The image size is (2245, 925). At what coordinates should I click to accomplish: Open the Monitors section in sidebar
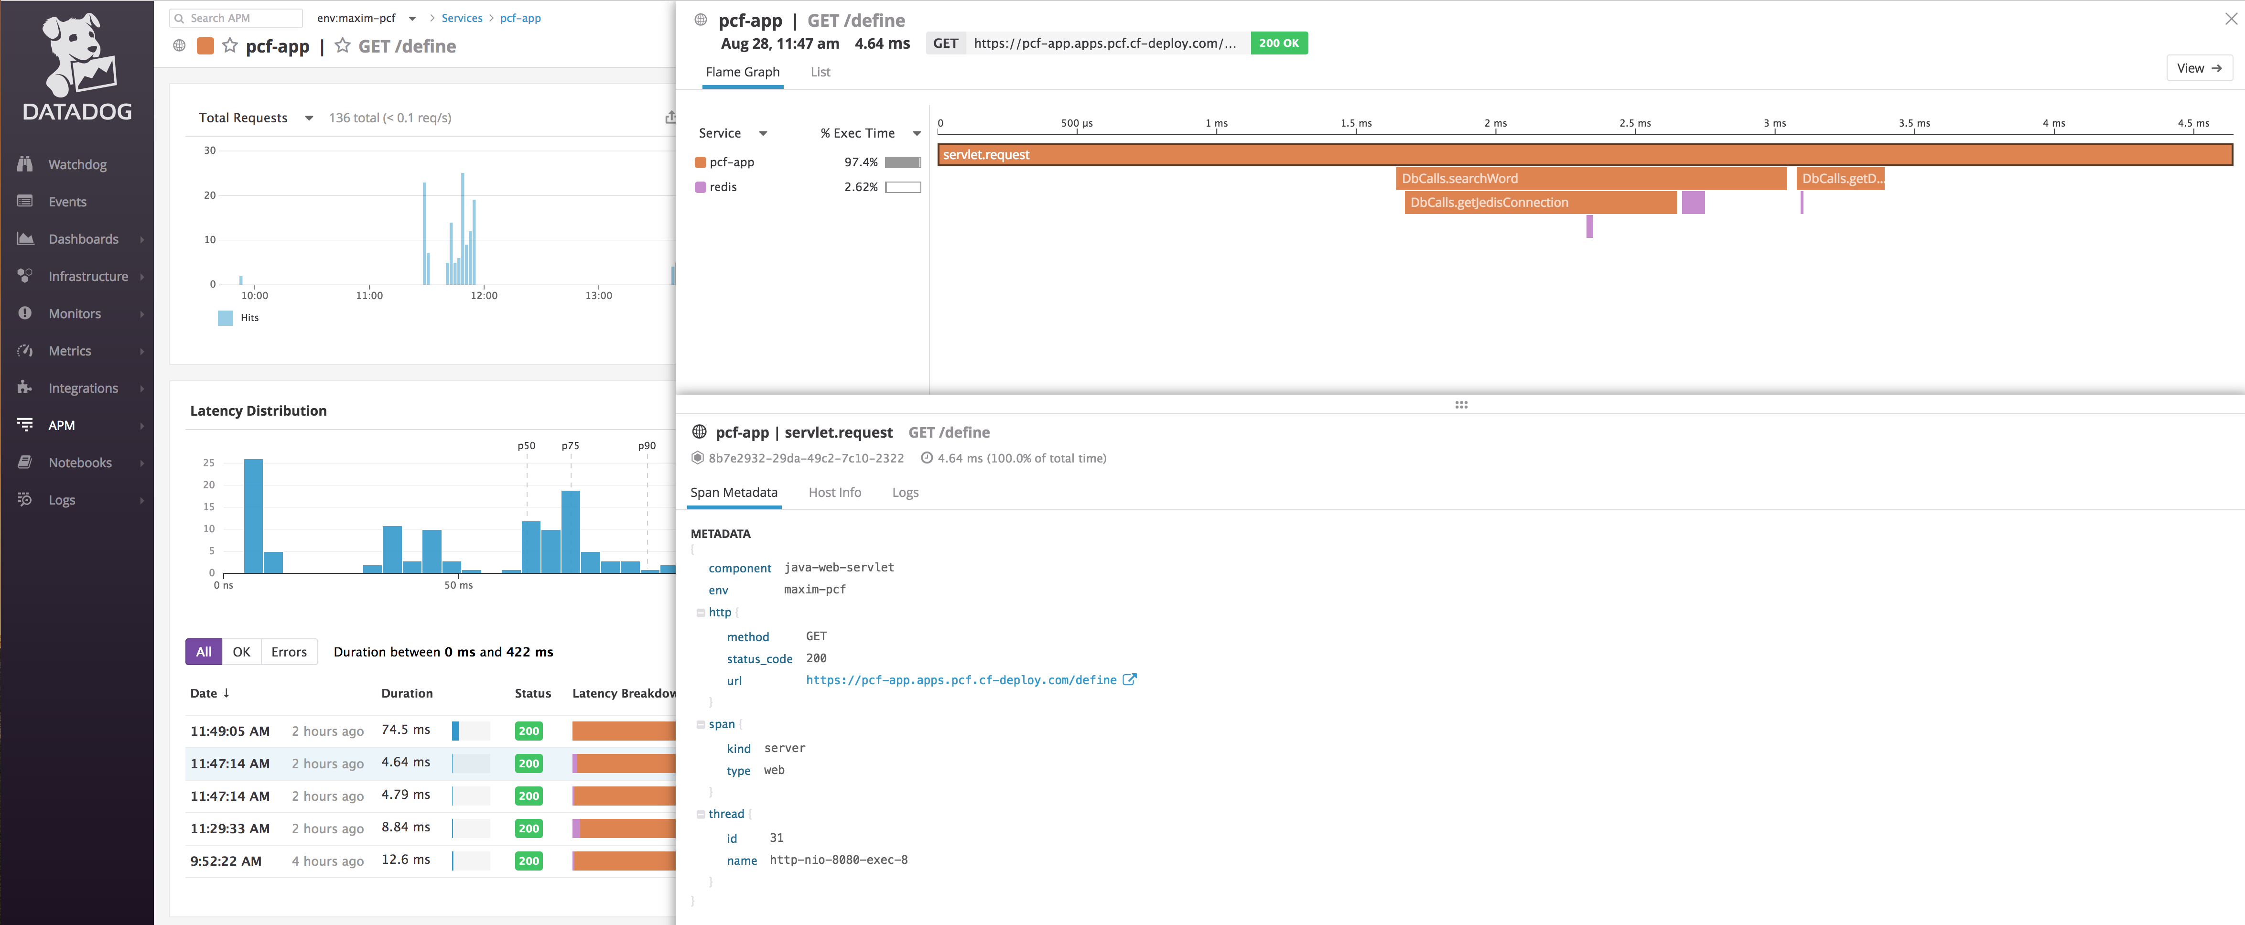73,312
